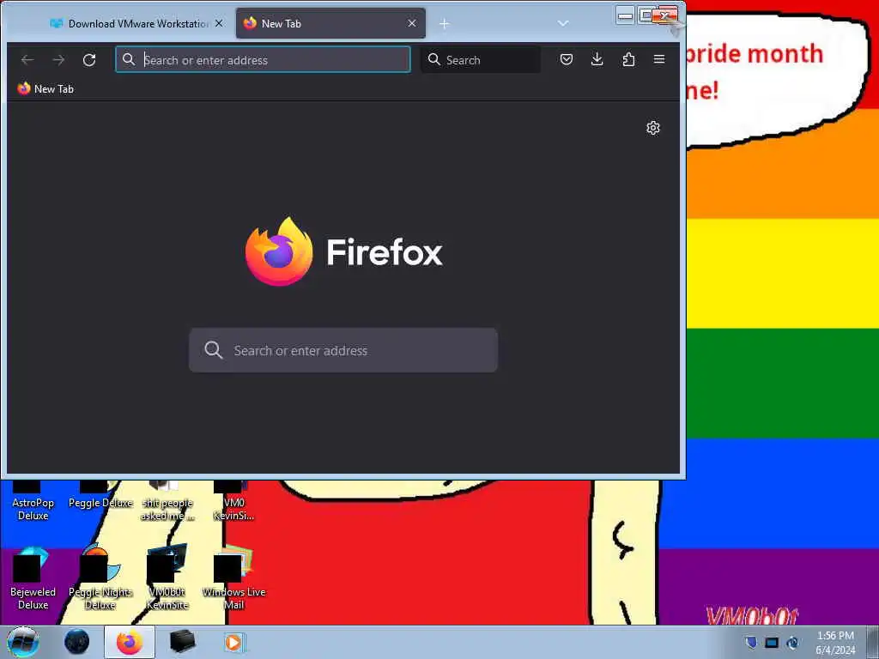The height and width of the screenshot is (659, 879).
Task: Click Firefox taskbar button
Action: (x=130, y=642)
